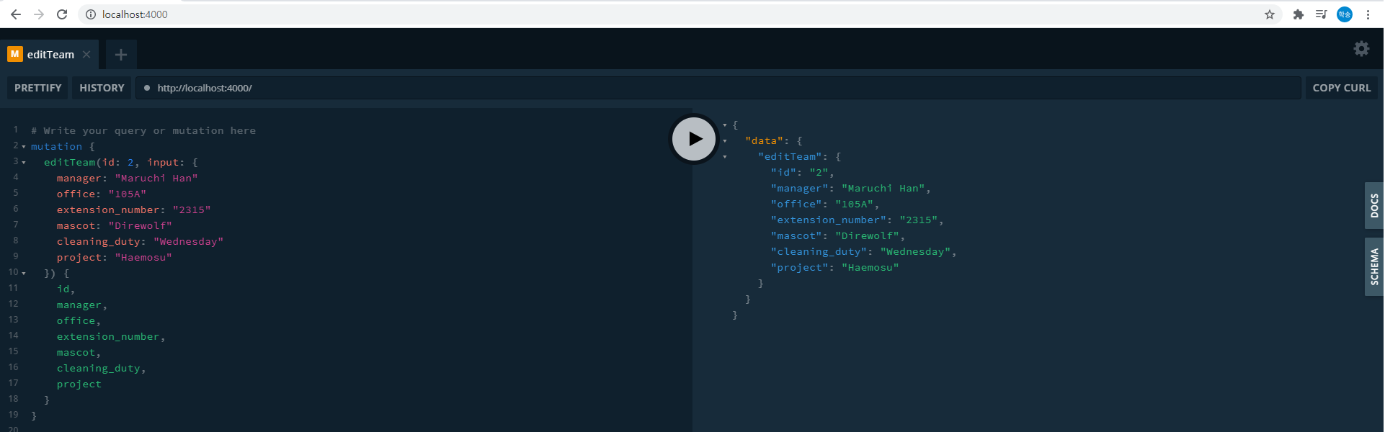Collapse the selection set fold arrow on line 10

coord(24,274)
